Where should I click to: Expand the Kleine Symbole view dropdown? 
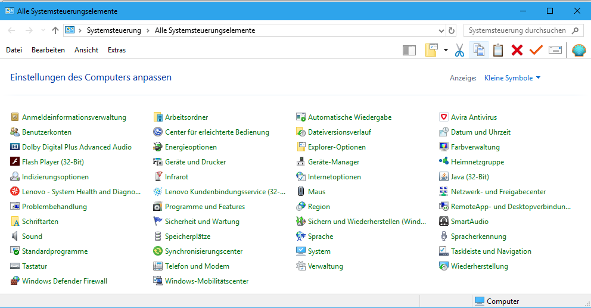tap(512, 78)
